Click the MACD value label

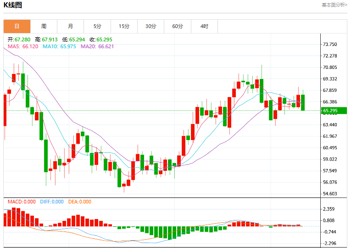click(x=22, y=202)
